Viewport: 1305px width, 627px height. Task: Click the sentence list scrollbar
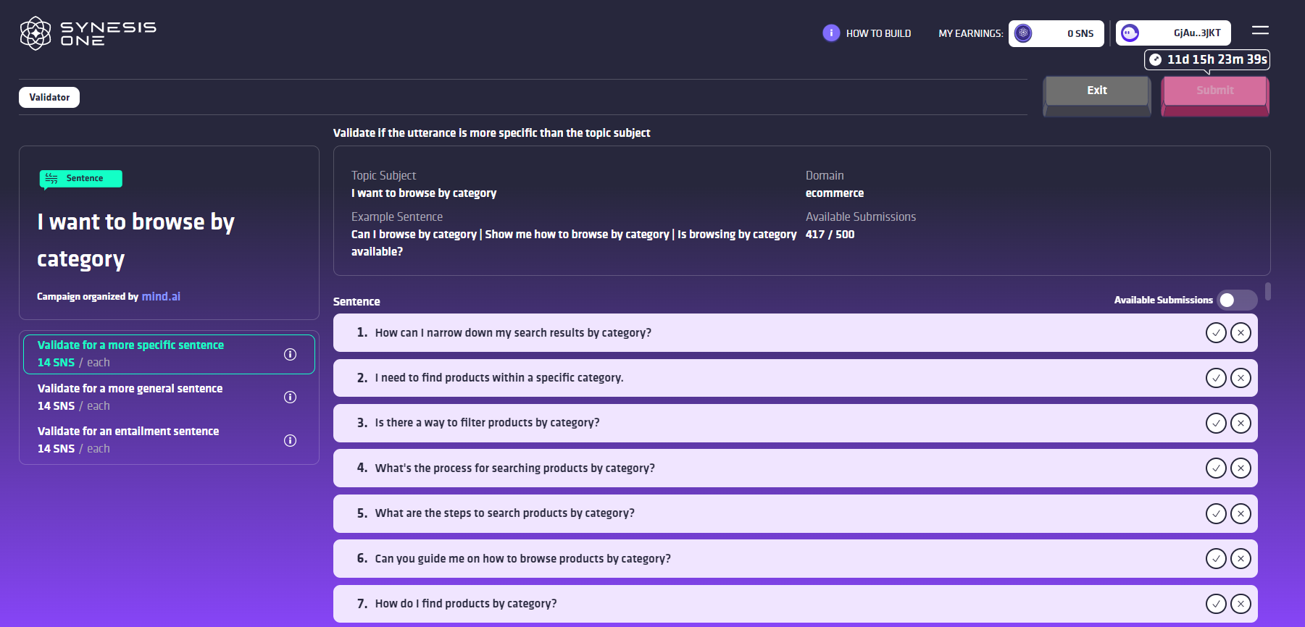(1267, 291)
